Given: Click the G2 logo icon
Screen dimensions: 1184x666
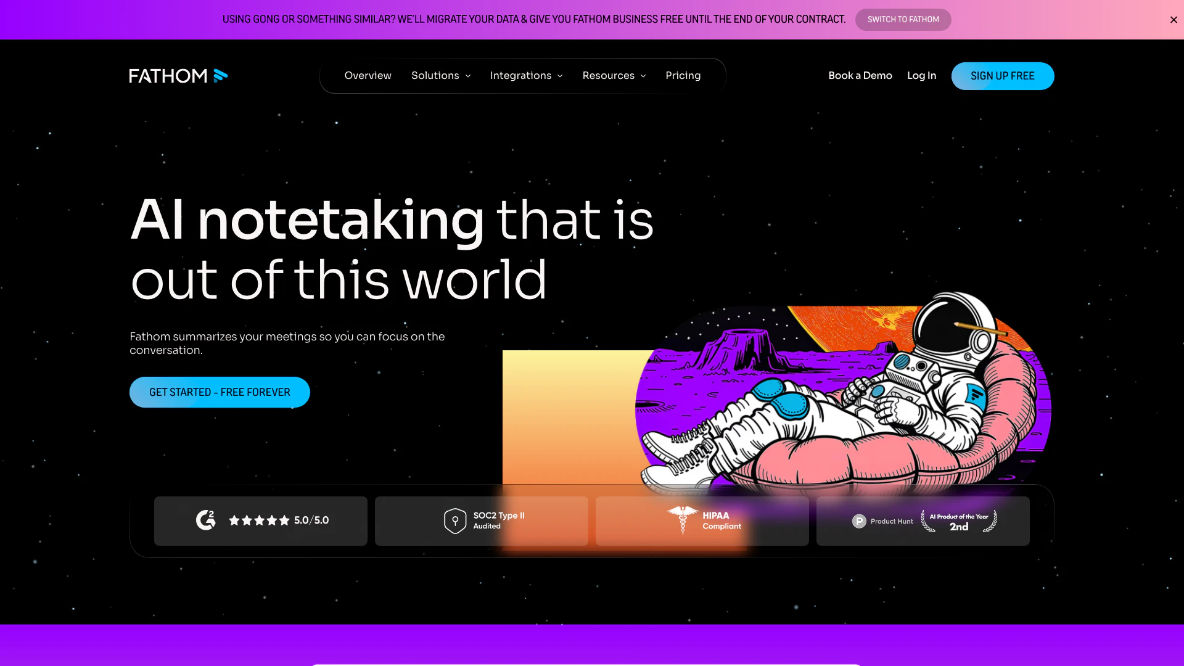Looking at the screenshot, I should (x=206, y=520).
